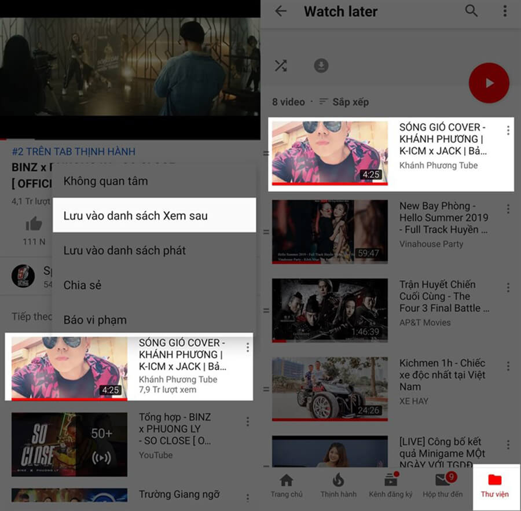The image size is (521, 511).
Task: Switch to the Thịnh hành tab
Action: [339, 483]
